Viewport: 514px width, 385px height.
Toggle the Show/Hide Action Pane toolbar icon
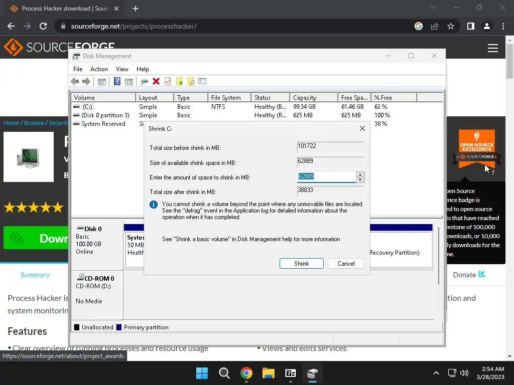click(x=129, y=82)
